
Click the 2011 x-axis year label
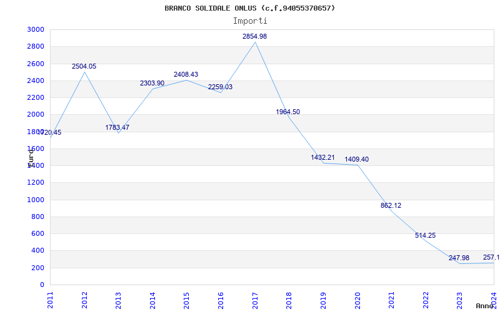coord(50,300)
